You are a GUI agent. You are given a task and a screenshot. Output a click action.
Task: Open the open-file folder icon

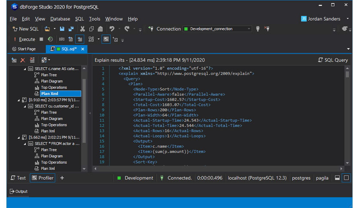47,29
